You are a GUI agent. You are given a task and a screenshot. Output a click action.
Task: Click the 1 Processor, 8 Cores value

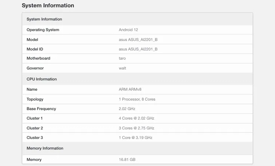[x=137, y=99]
